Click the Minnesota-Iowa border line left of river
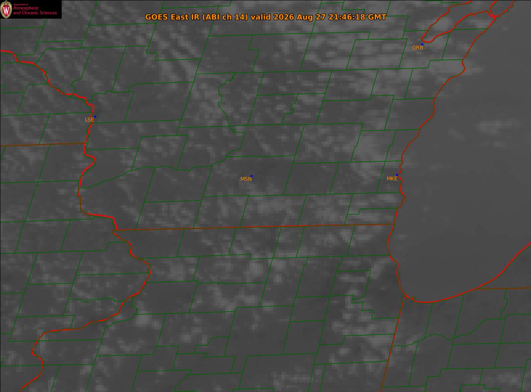This screenshot has height=392, width=531. 43,145
